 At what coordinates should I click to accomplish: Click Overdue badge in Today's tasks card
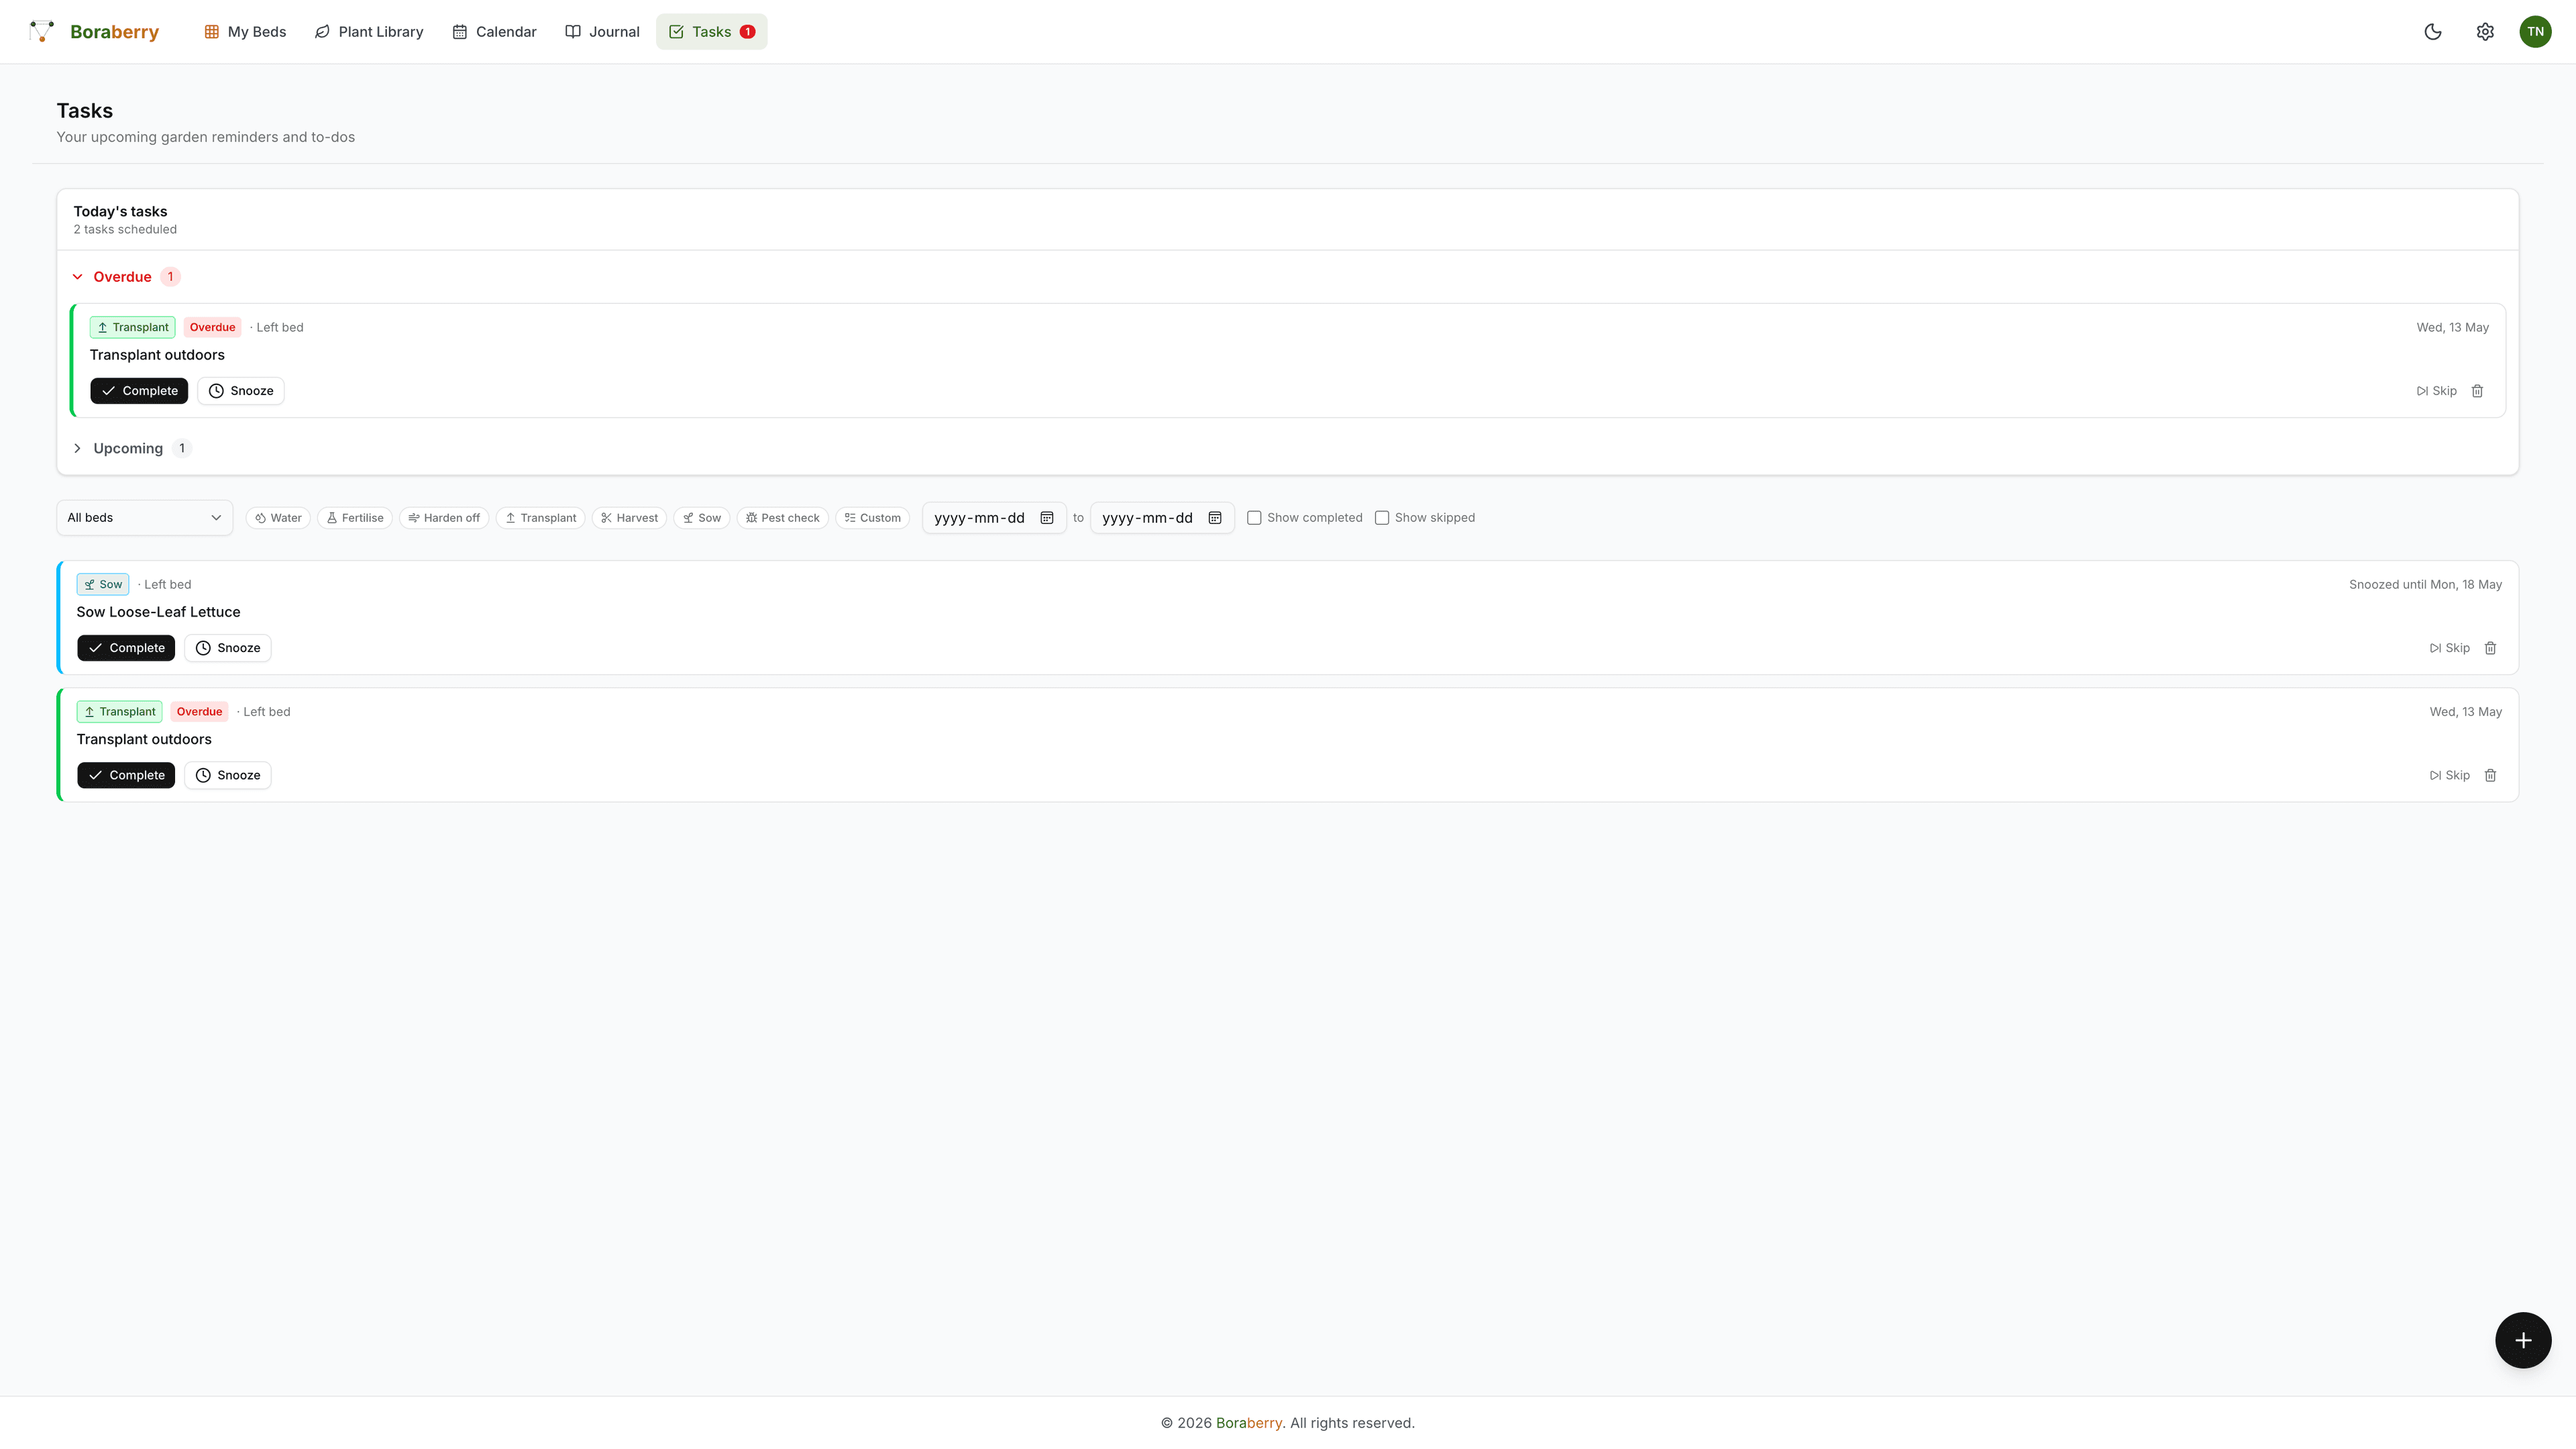point(212,327)
